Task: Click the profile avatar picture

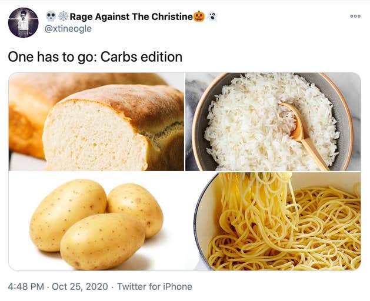Action: pos(23,22)
